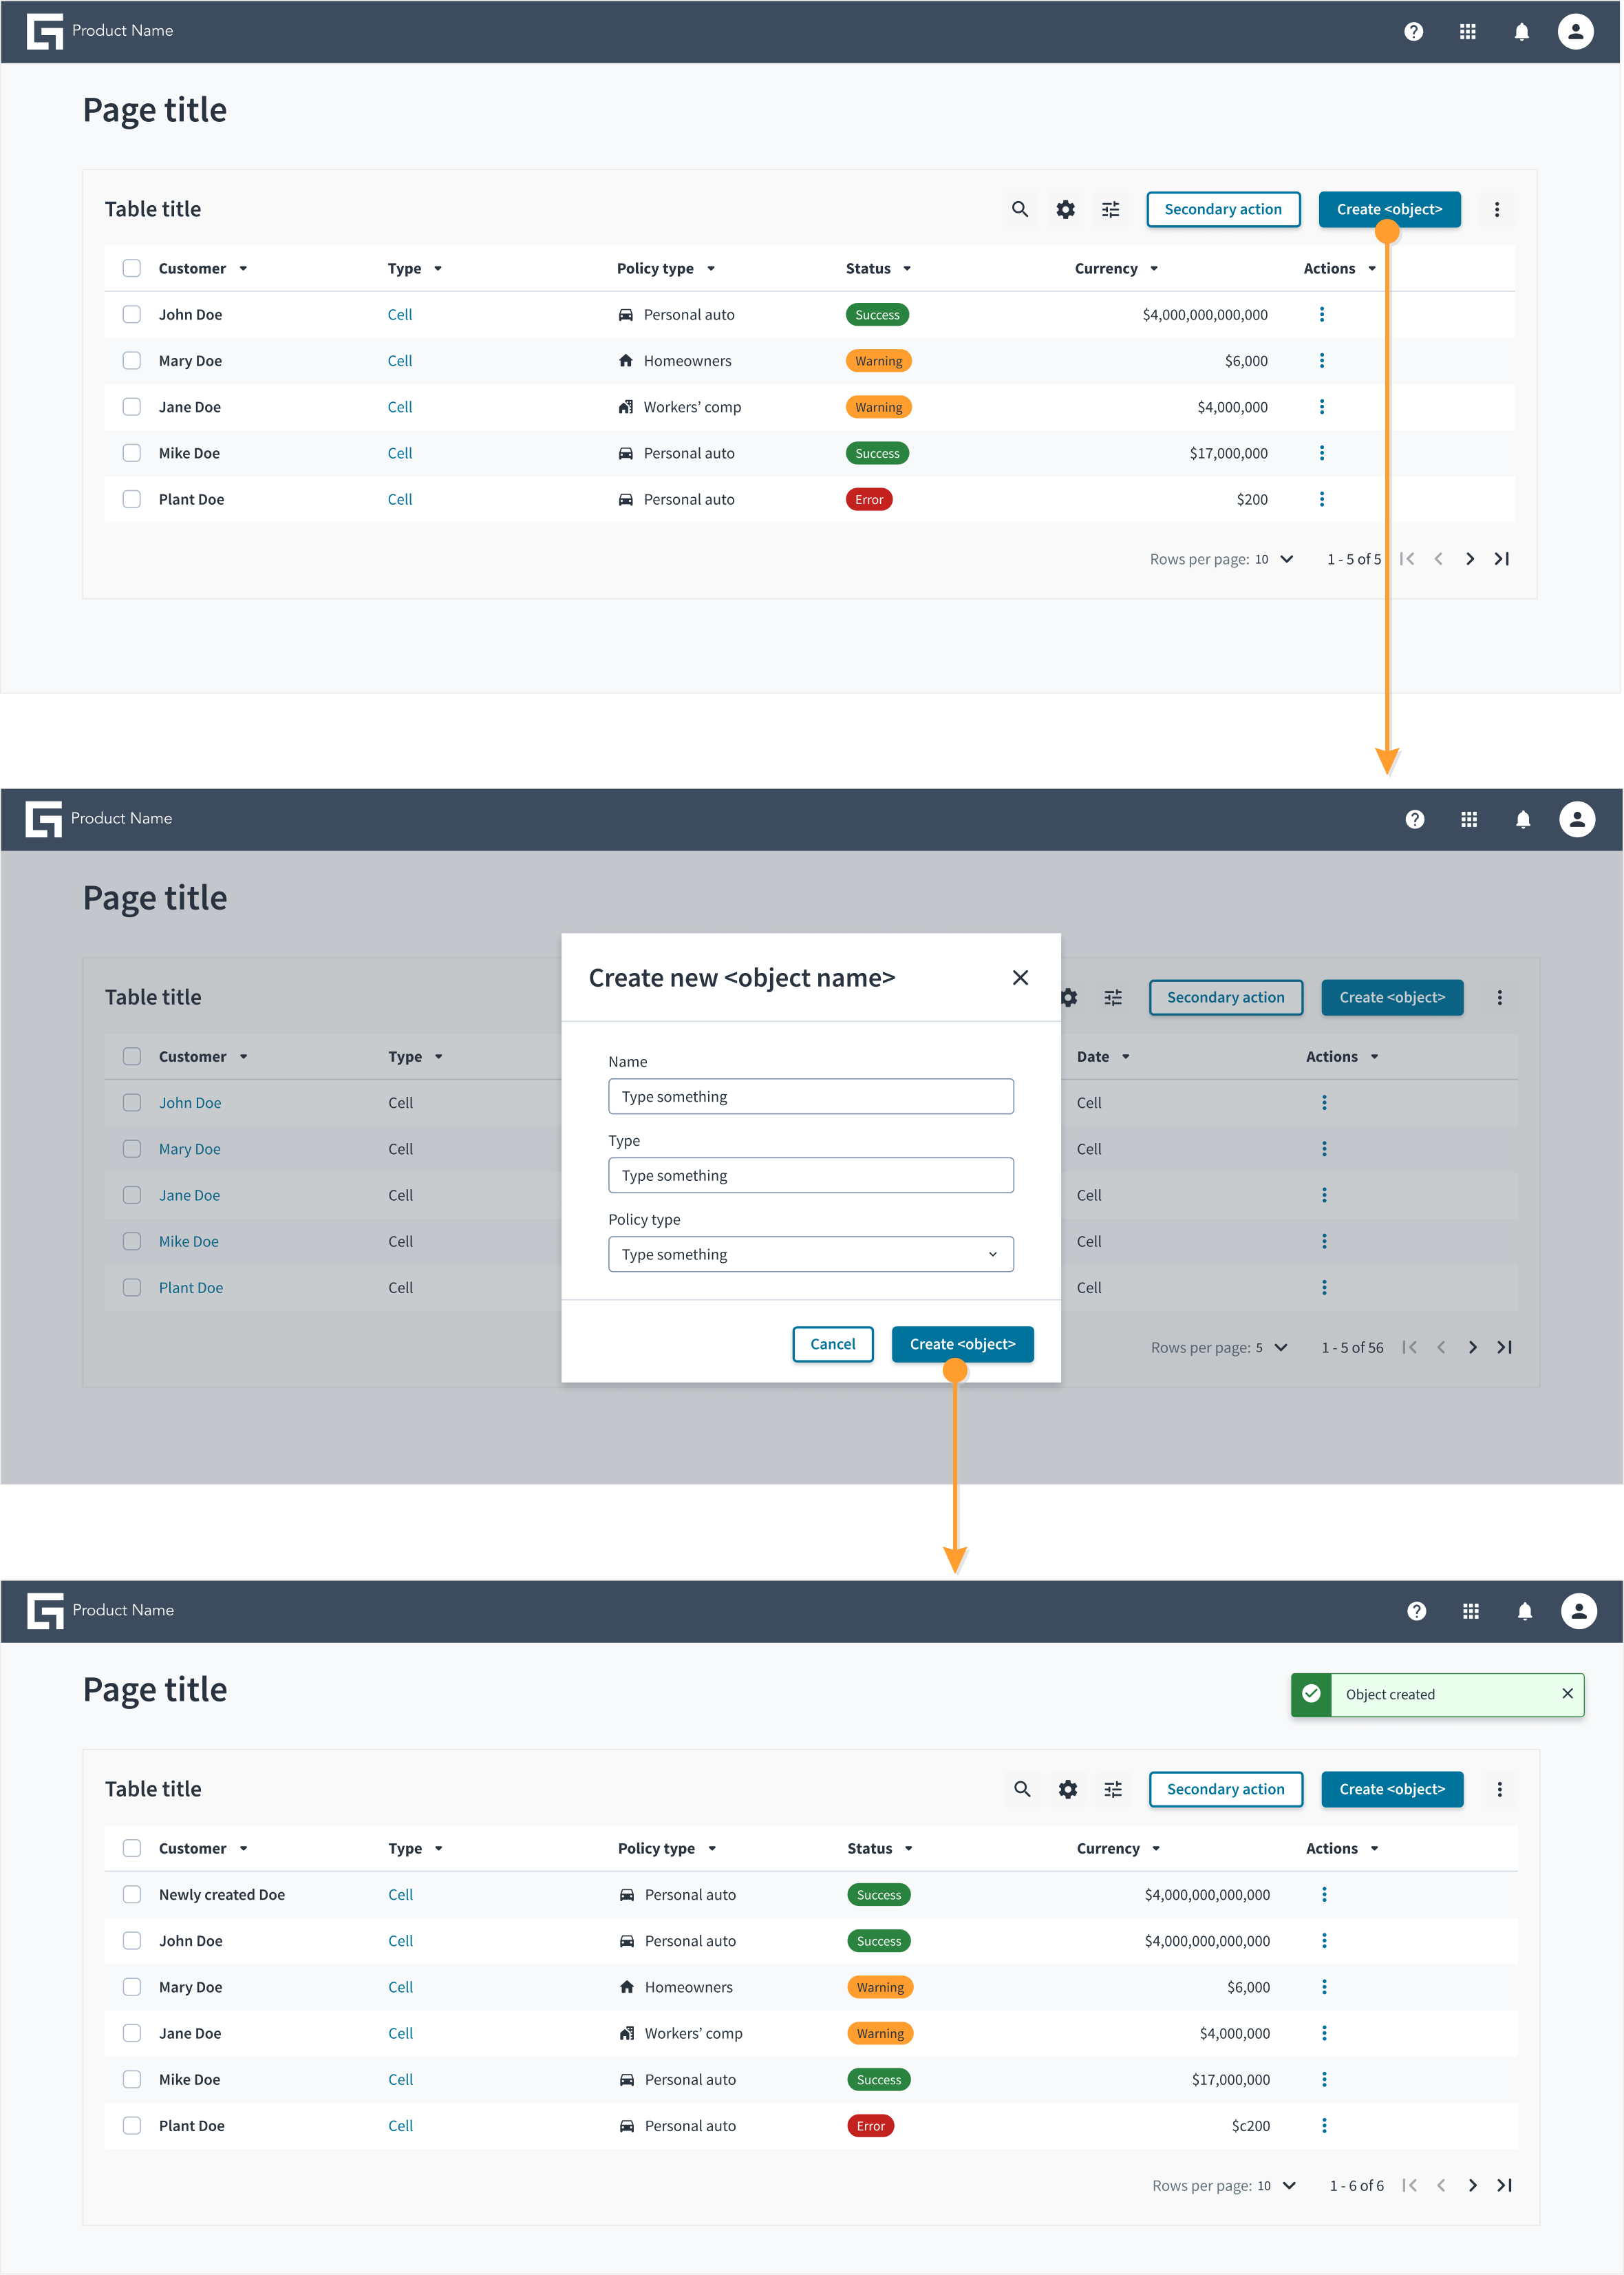Open apps grid in header above the dialog
Image resolution: width=1624 pixels, height=2275 pixels.
click(x=1469, y=819)
